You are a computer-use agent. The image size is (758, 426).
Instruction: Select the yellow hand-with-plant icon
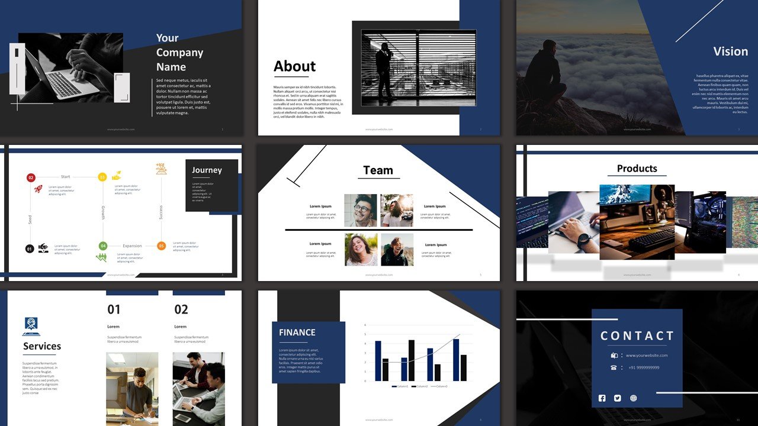click(117, 175)
